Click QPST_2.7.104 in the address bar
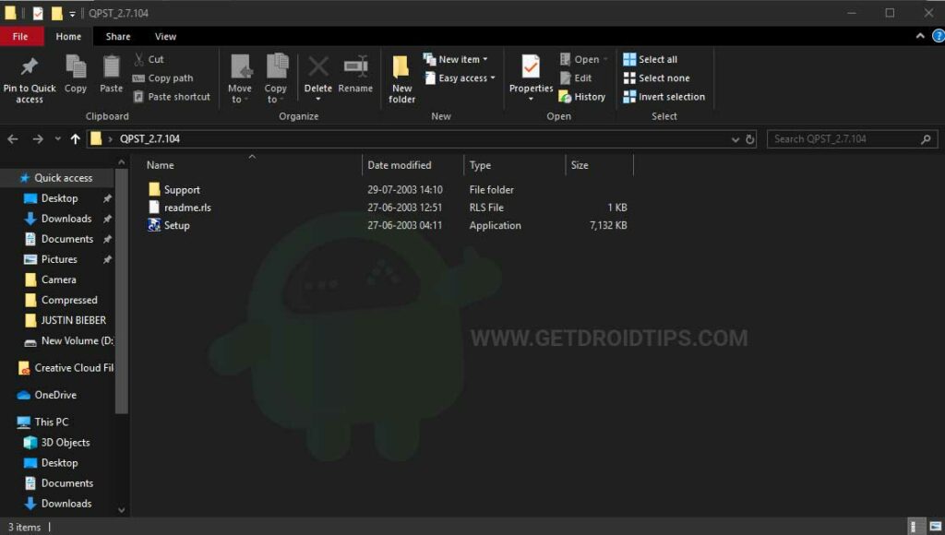 point(150,138)
